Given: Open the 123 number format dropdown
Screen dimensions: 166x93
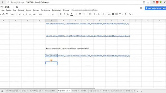Looking at the screenshot, I should (34, 14).
